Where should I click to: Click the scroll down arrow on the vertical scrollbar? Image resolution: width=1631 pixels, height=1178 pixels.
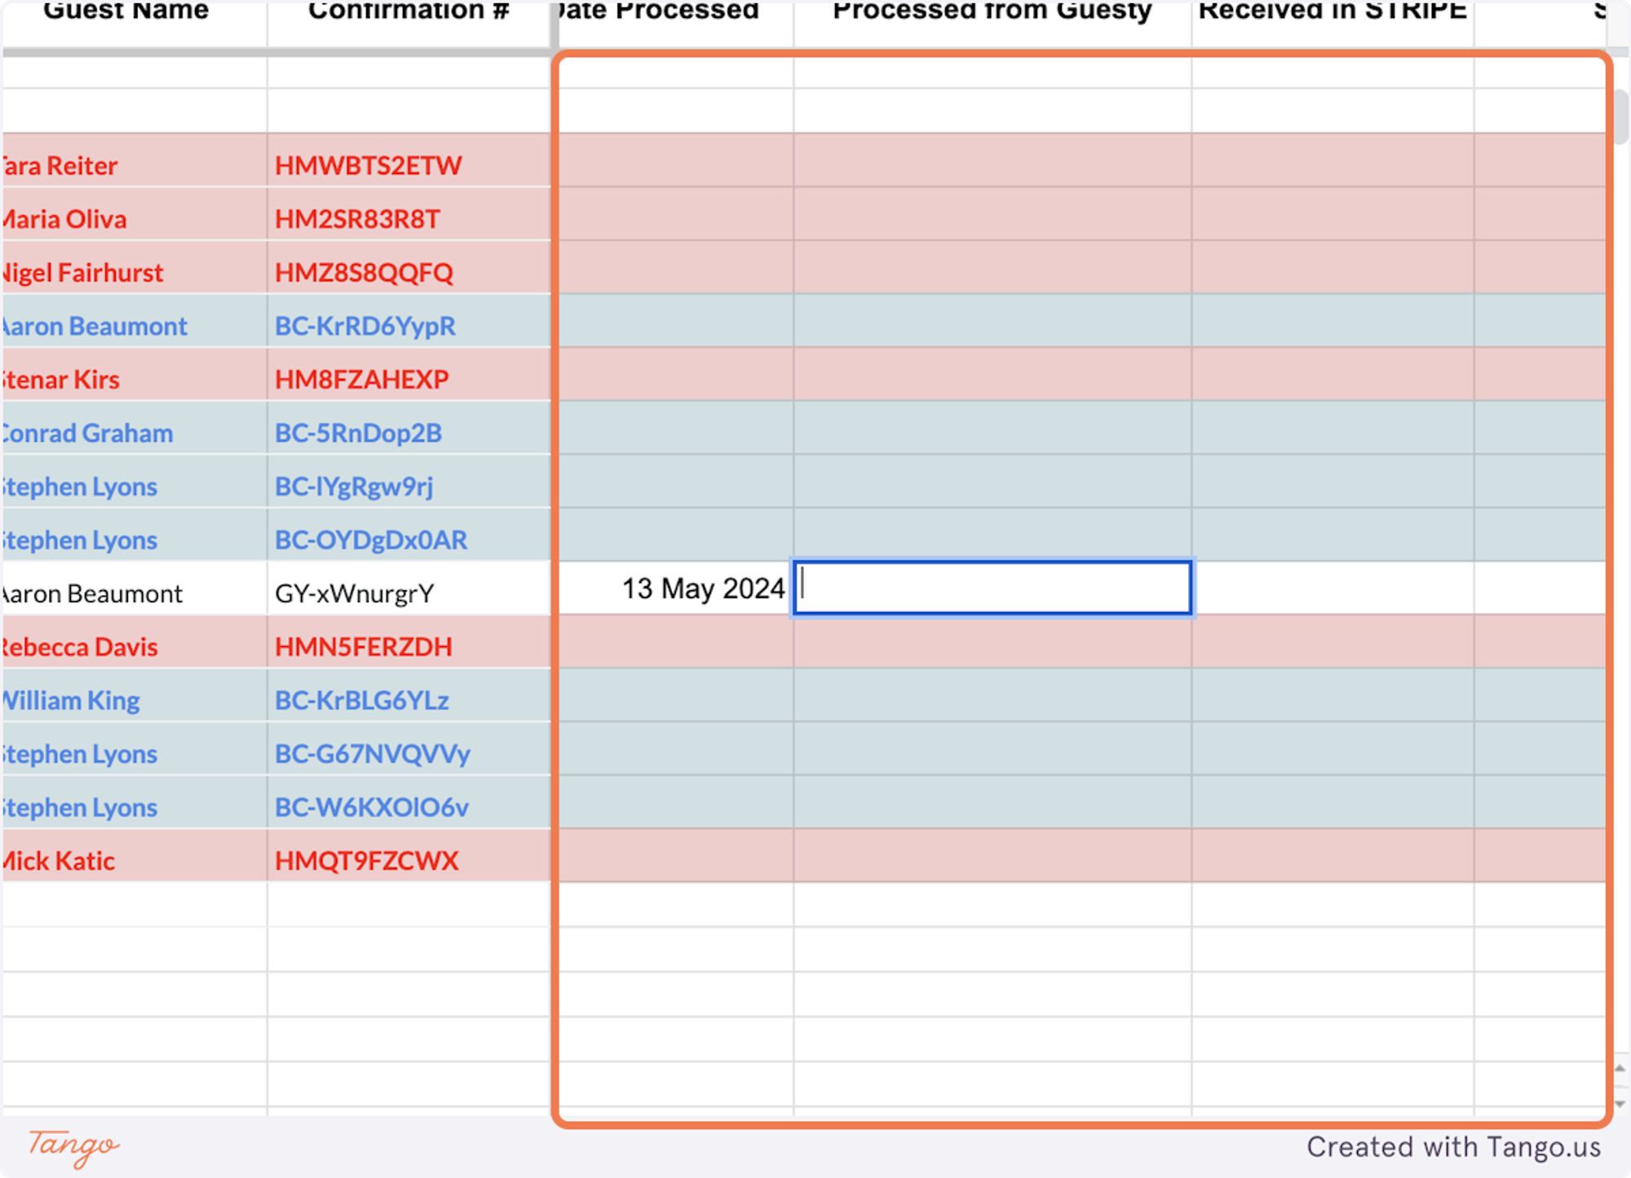coord(1620,1104)
